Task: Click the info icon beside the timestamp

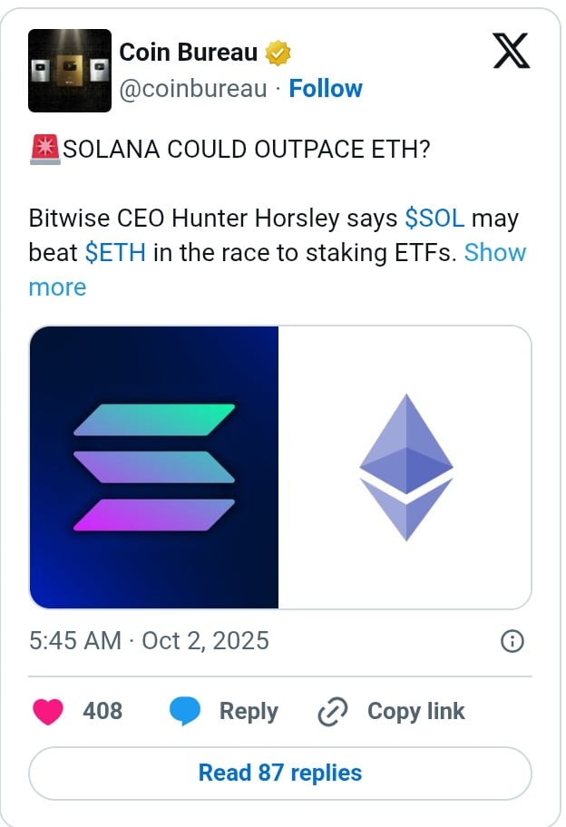Action: click(511, 641)
